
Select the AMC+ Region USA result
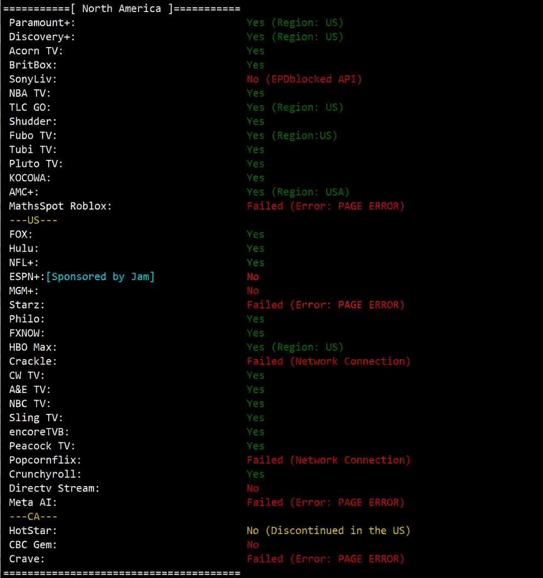298,192
